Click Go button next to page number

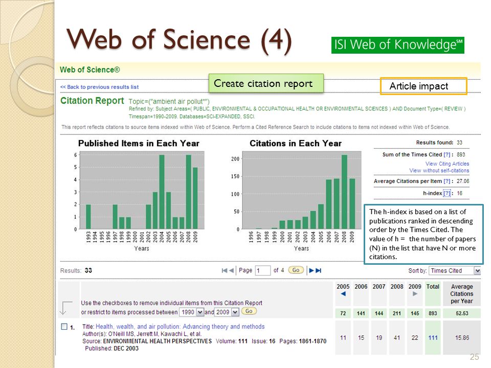pos(296,270)
